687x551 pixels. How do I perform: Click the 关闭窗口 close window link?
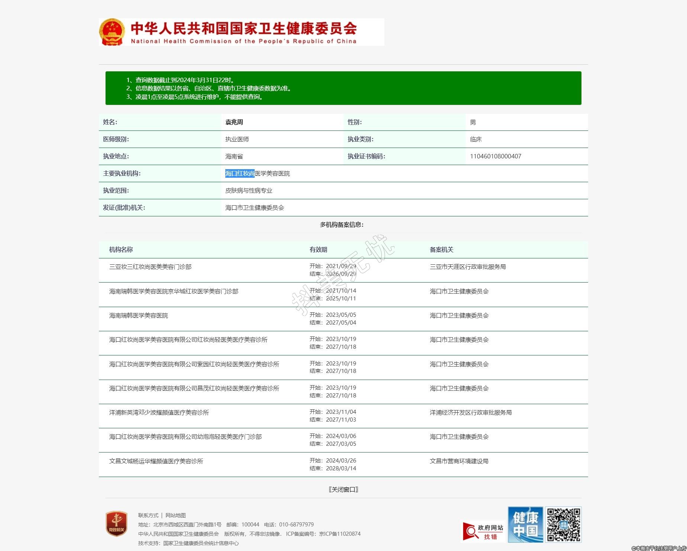click(x=343, y=489)
